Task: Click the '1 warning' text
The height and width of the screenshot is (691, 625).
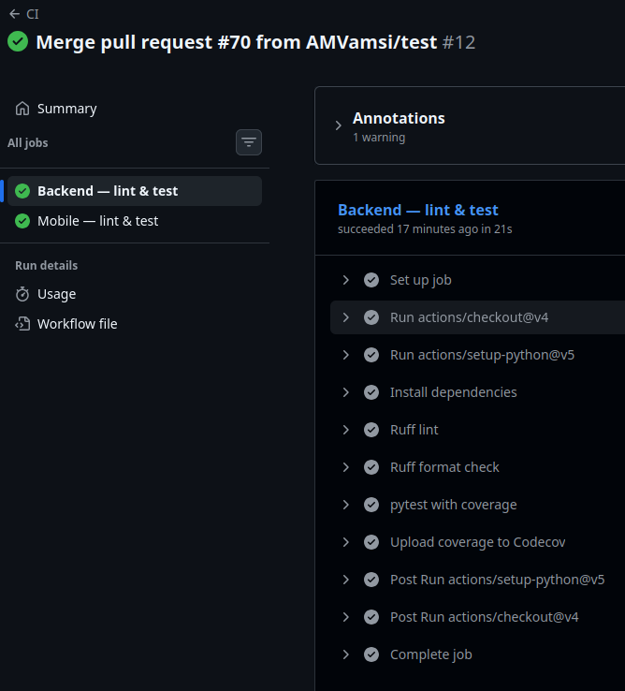Action: point(379,138)
